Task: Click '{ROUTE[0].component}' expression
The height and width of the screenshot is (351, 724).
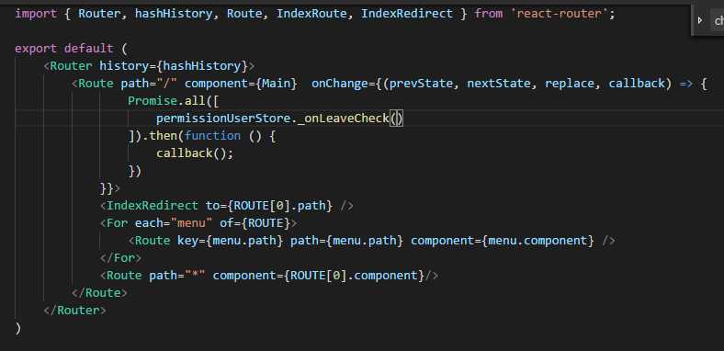Action: [354, 276]
